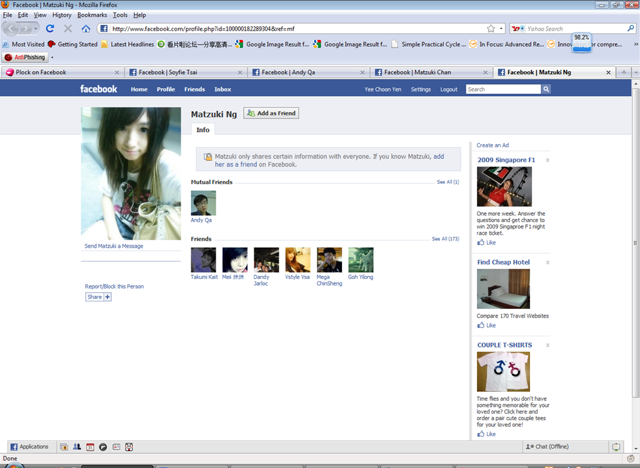Click the friends icon in bottom bar
This screenshot has height=468, width=640.
[x=77, y=447]
